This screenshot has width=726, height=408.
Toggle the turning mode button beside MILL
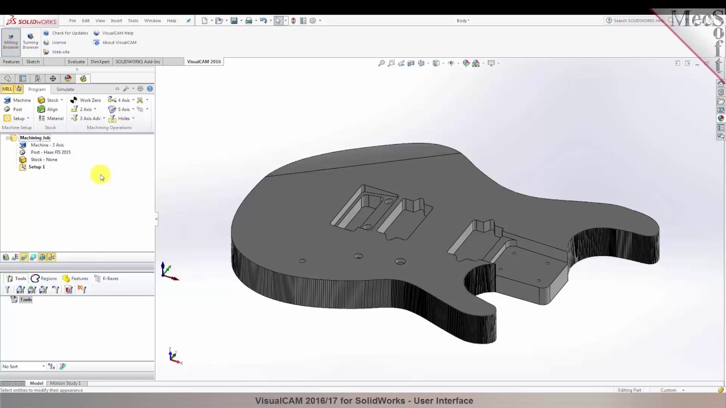[x=19, y=89]
